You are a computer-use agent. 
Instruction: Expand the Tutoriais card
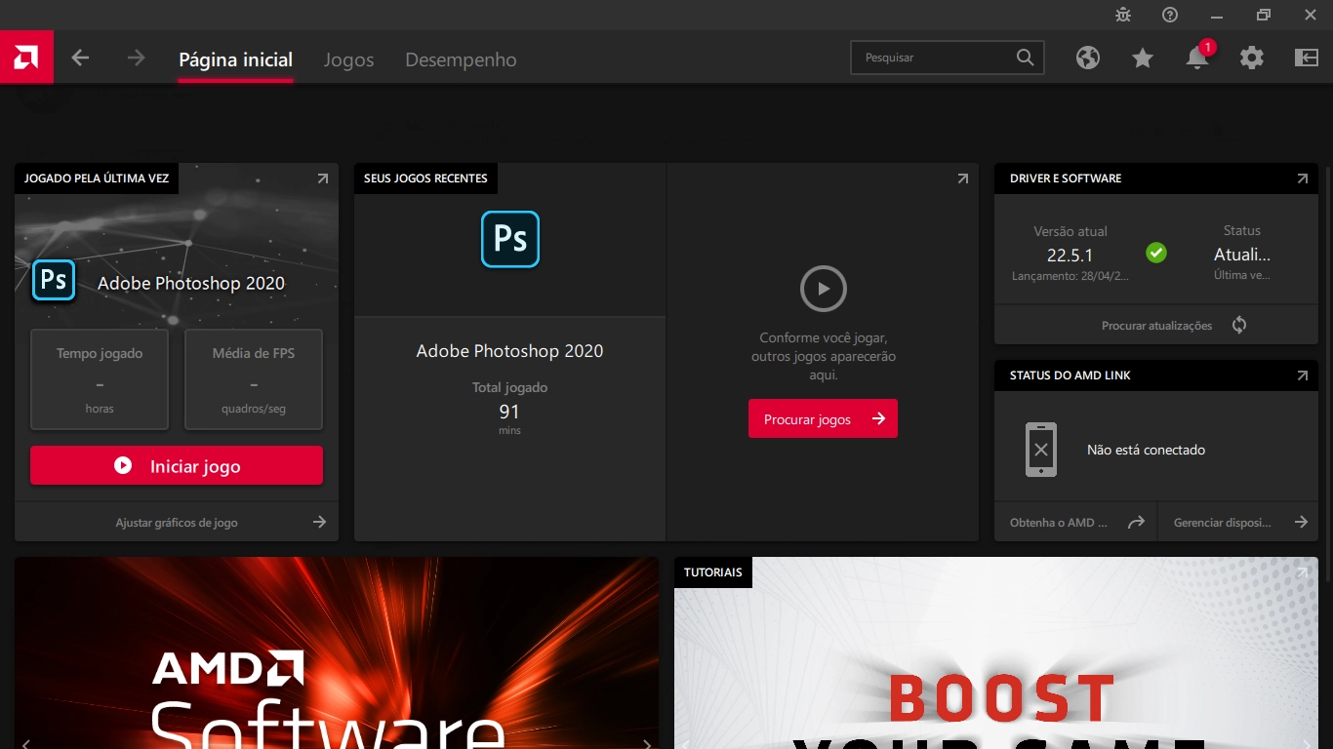[x=1302, y=572]
